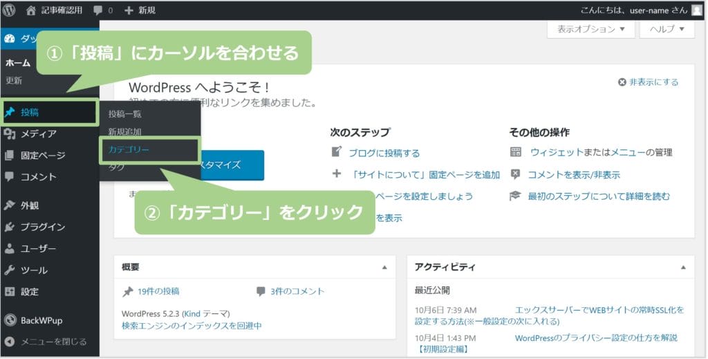Click the コメントを表示/非表示 link

pyautogui.click(x=574, y=175)
